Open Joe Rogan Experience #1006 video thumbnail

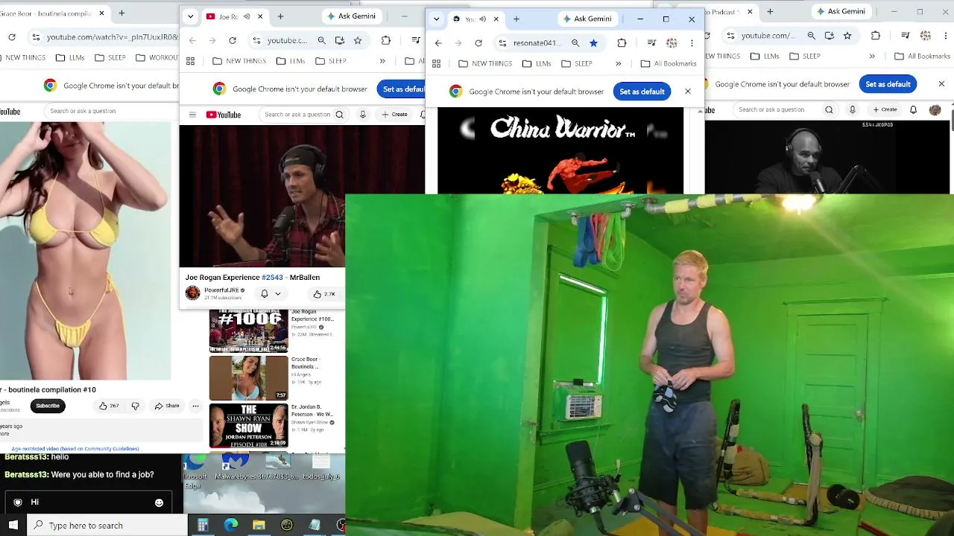(x=248, y=331)
